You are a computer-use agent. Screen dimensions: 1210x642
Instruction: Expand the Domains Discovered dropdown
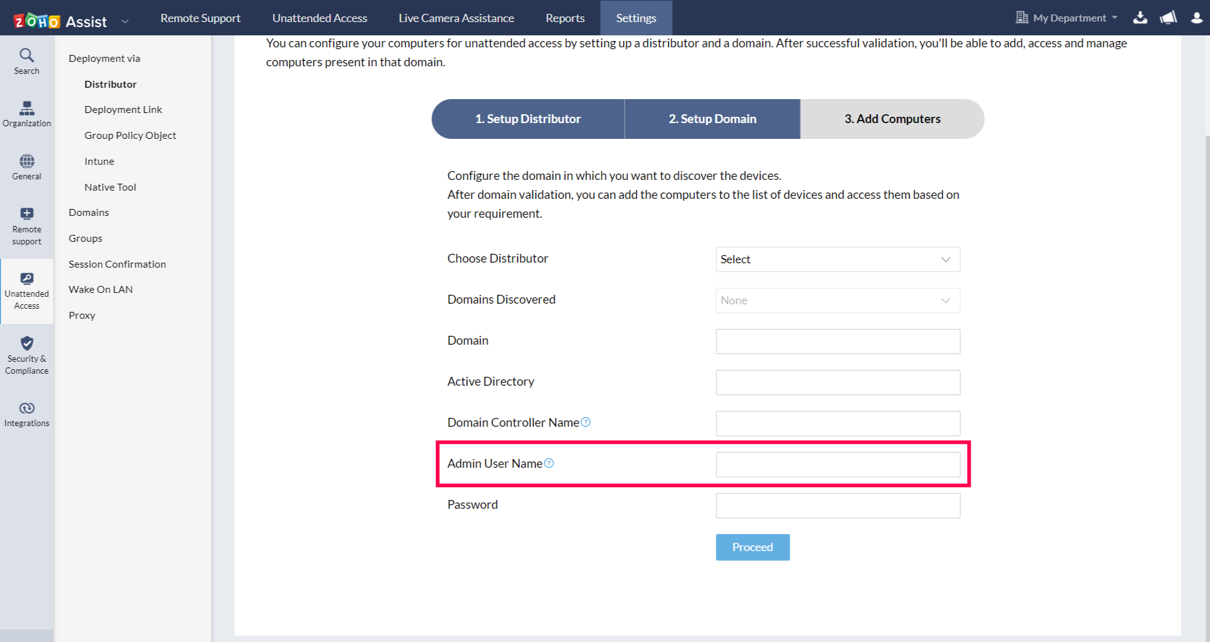click(837, 300)
